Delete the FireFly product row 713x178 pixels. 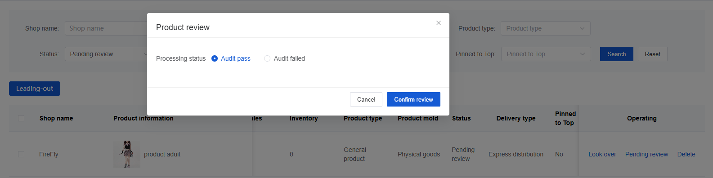686,154
